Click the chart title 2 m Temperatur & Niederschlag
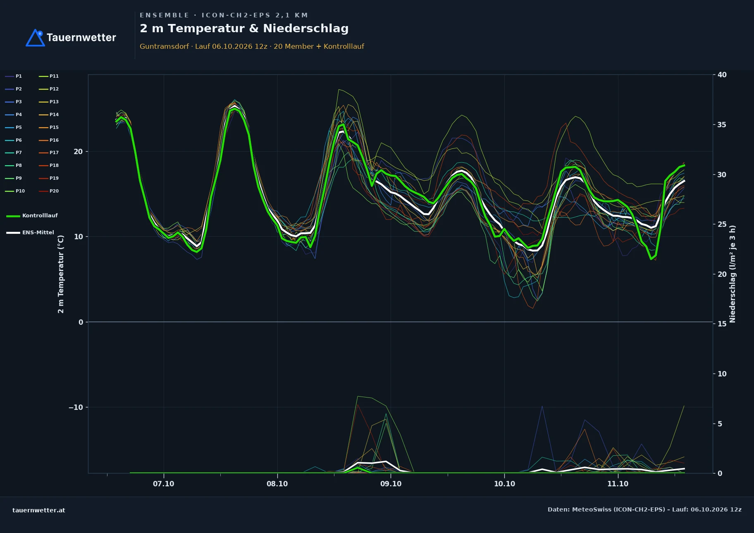This screenshot has height=533, width=754. click(244, 29)
